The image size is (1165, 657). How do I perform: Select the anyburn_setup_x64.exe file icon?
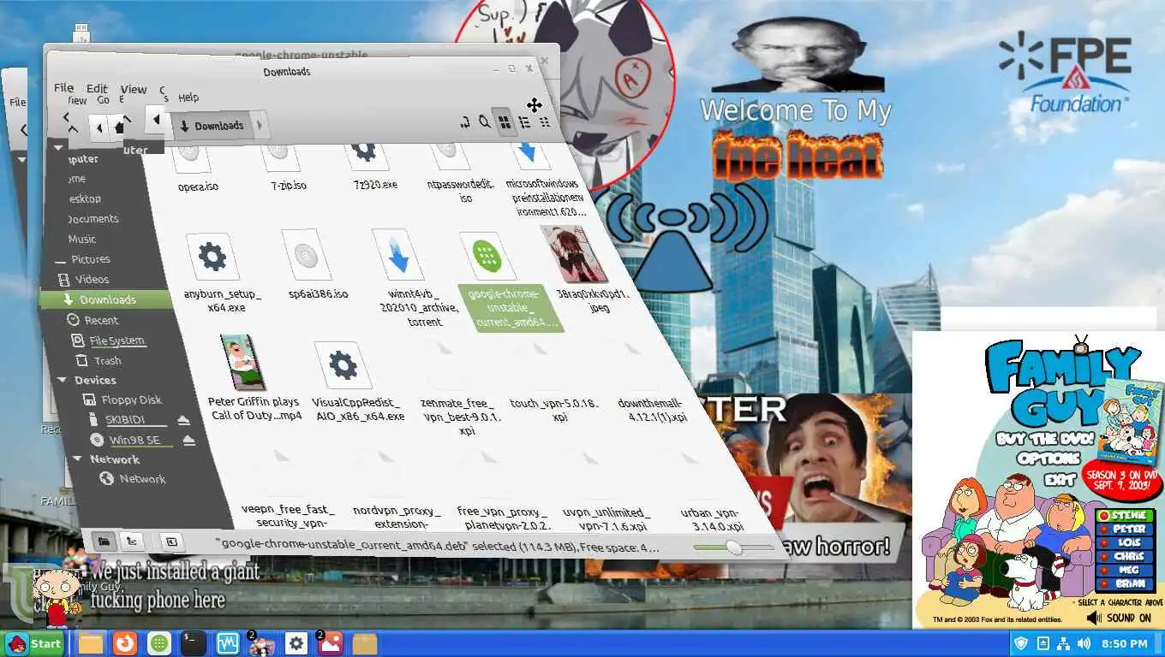click(212, 257)
